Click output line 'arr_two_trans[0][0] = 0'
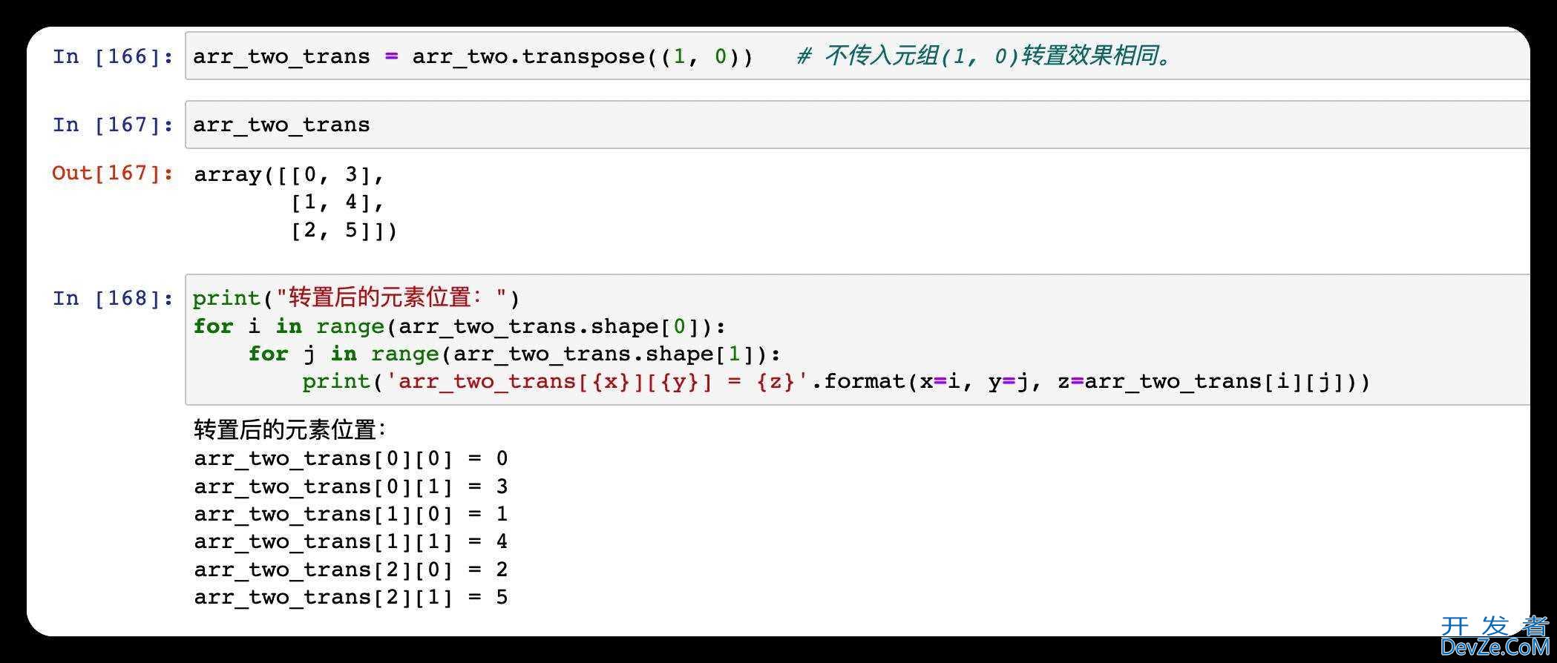 pyautogui.click(x=351, y=459)
